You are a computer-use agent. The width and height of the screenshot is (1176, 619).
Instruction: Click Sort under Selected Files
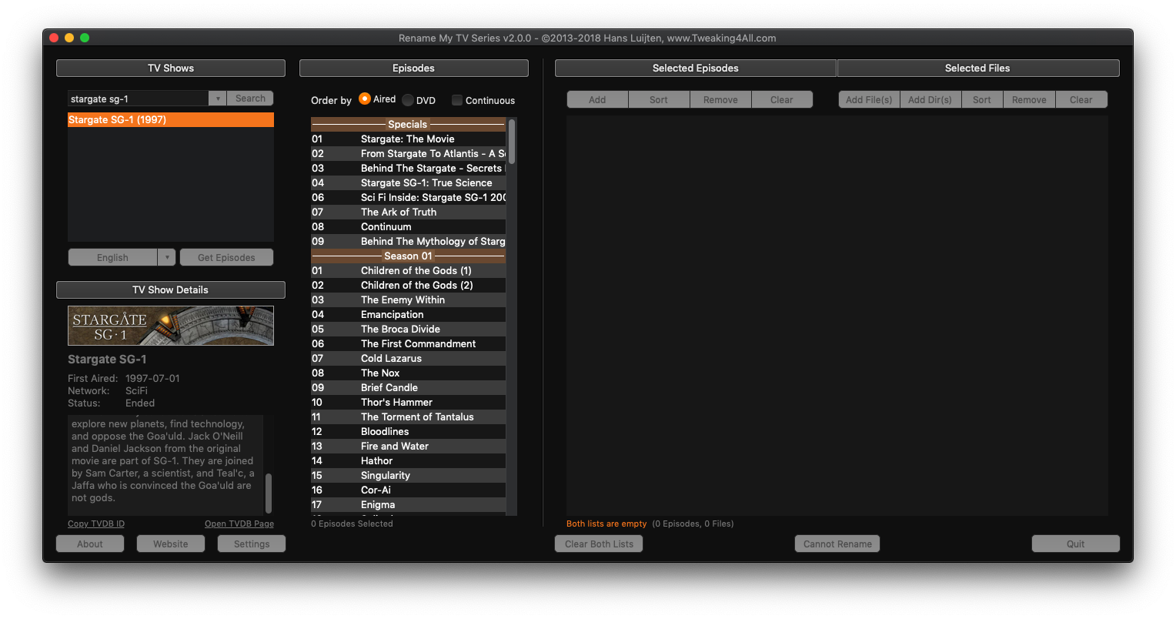(982, 99)
